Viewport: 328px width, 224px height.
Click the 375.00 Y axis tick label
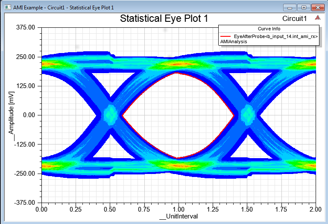[26, 27]
